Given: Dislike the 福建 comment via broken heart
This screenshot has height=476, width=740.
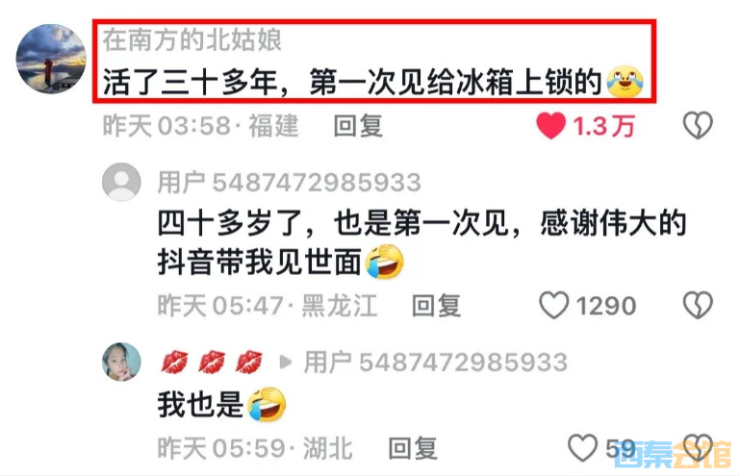Looking at the screenshot, I should tap(698, 125).
